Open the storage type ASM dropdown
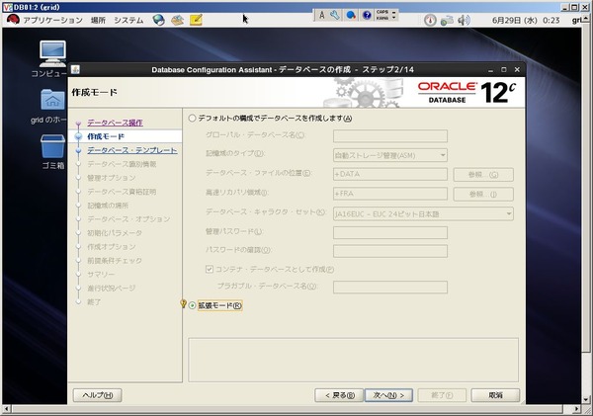 [x=390, y=155]
